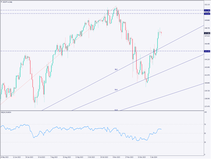Click the 140.845 price scale label
This screenshot has width=211, height=159.
click(207, 83)
